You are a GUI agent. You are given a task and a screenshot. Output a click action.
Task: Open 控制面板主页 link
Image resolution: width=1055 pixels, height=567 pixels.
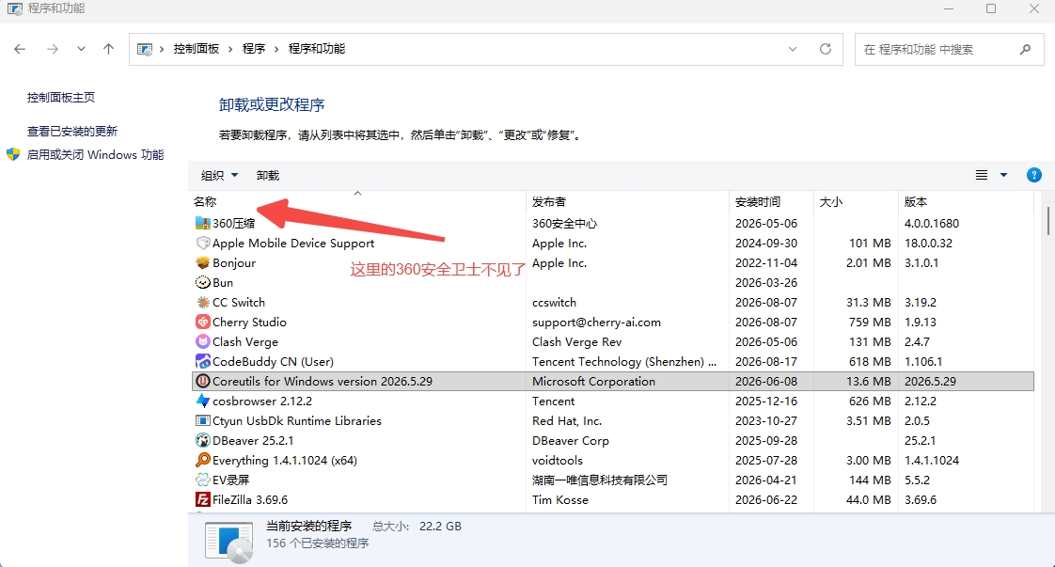pos(60,97)
